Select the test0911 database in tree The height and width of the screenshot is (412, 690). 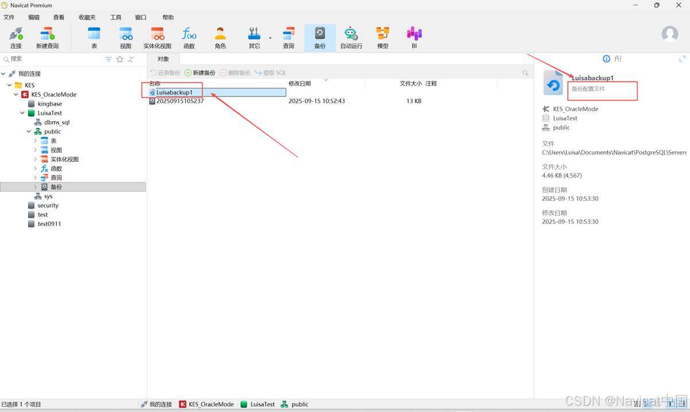point(49,224)
